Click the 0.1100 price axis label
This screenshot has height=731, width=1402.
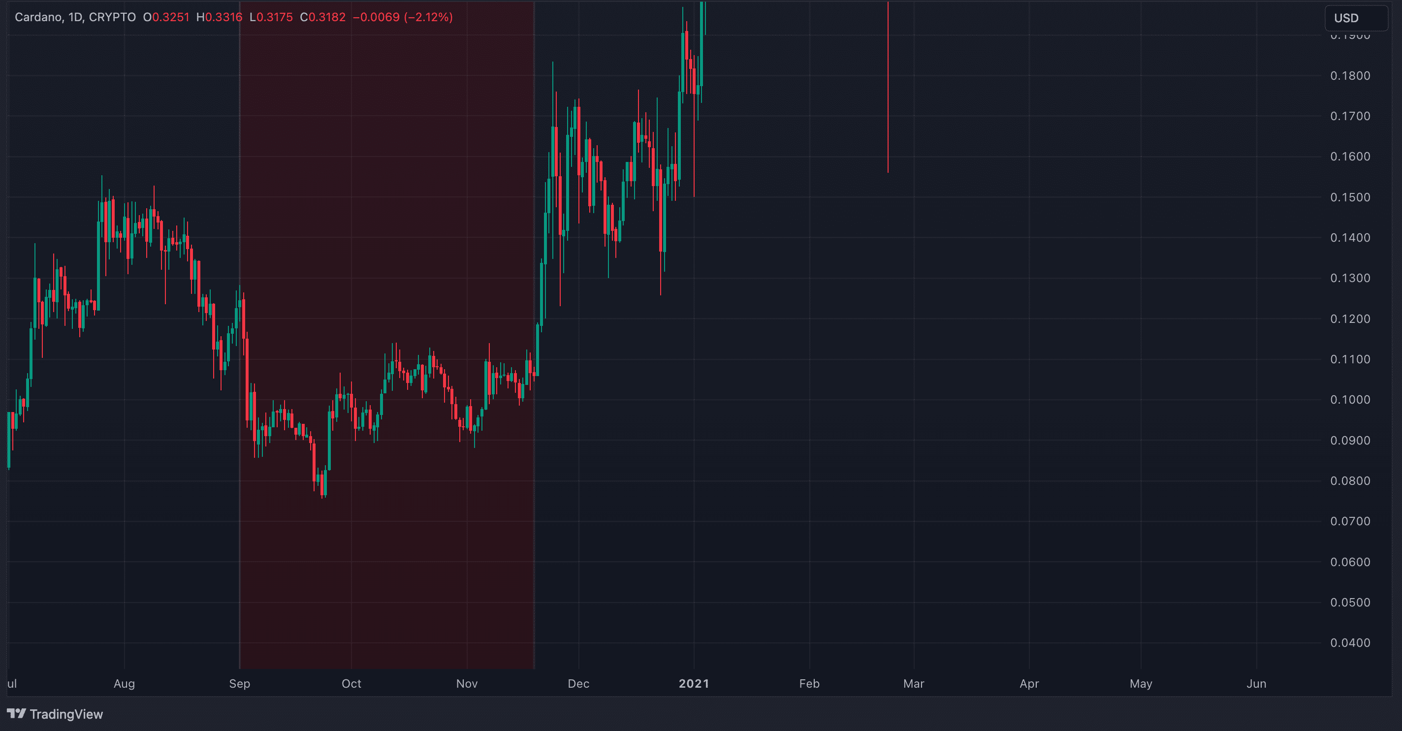pyautogui.click(x=1350, y=359)
